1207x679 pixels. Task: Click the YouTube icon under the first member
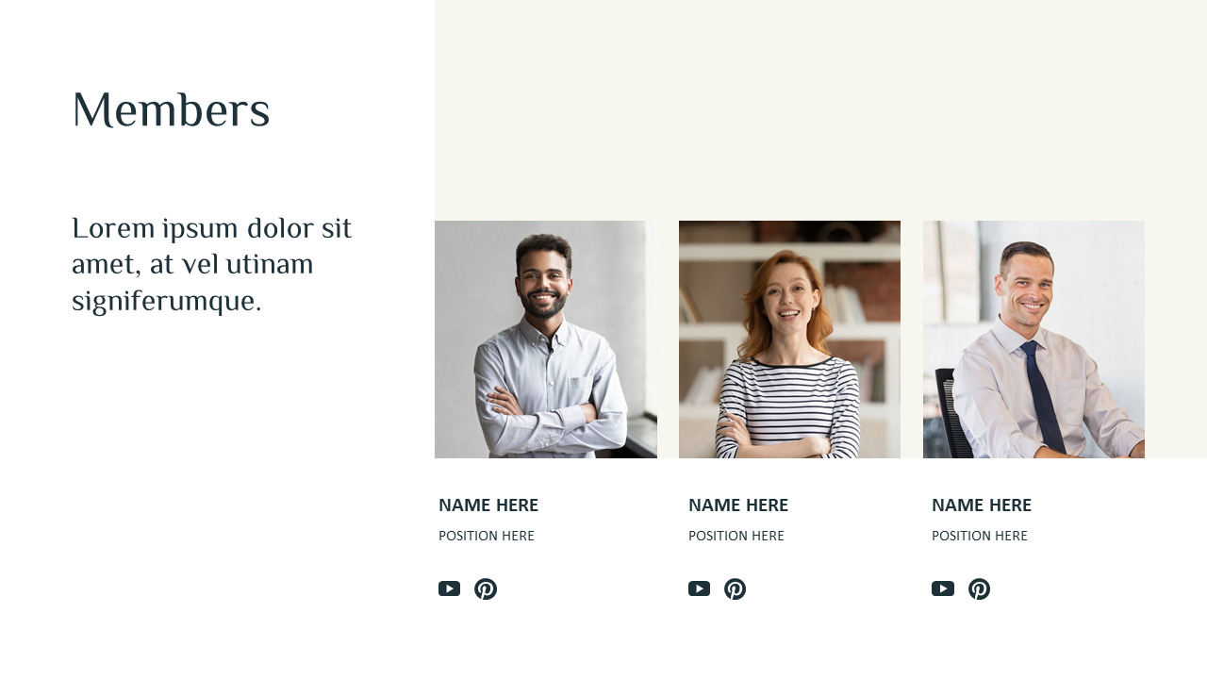click(x=449, y=588)
